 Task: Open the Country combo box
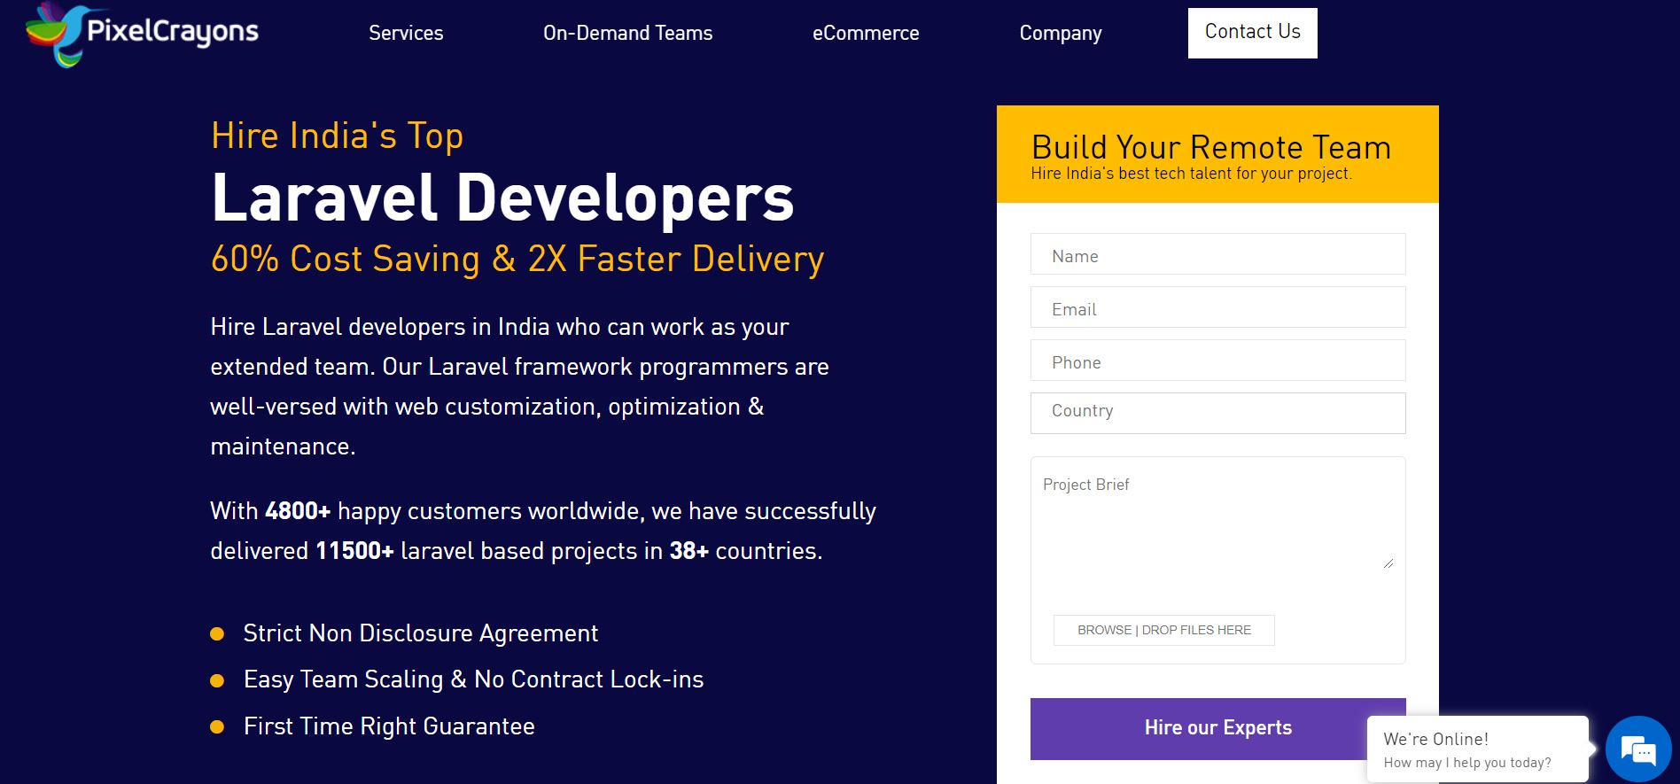[x=1217, y=413]
